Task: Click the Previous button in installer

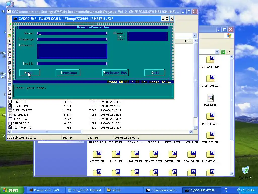Action: [x=68, y=73]
